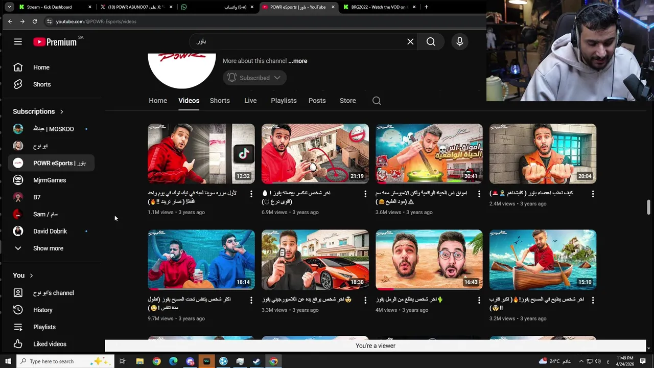654x368 pixels.
Task: Open Liked videos in sidebar
Action: (x=51, y=344)
